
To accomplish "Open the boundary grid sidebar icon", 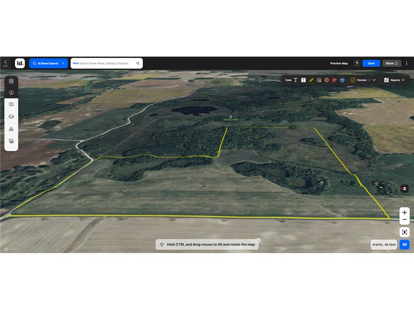I will tap(11, 129).
